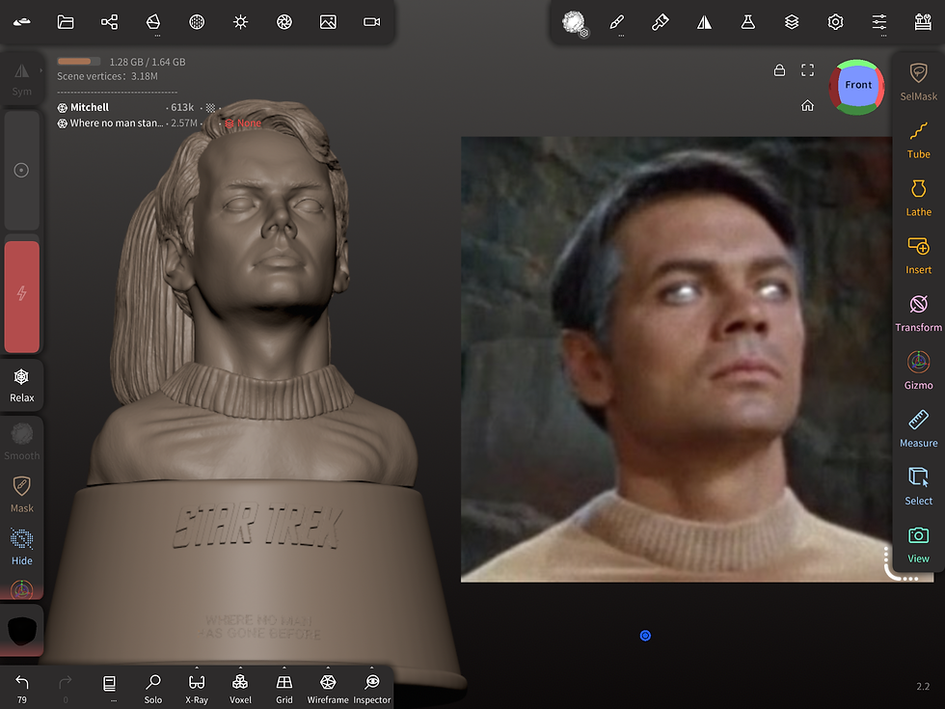Toggle X-Ray display

[197, 689]
